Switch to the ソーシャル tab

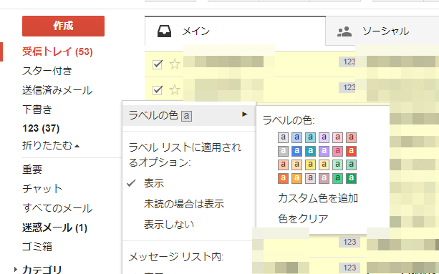tap(382, 31)
